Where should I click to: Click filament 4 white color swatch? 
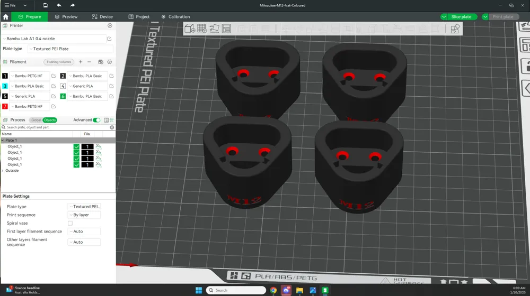63,86
